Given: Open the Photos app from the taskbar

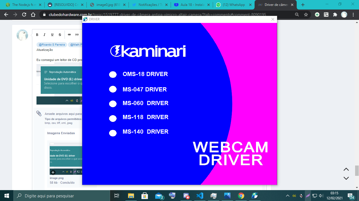Looking at the screenshot, I should pyautogui.click(x=227, y=196).
